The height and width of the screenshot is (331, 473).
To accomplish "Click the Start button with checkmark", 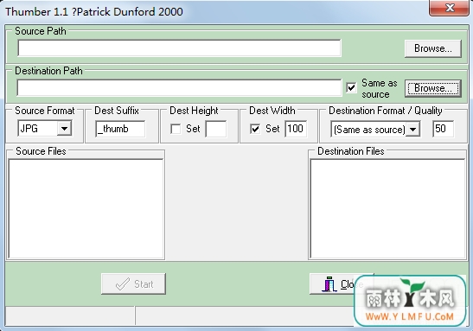I will [133, 284].
